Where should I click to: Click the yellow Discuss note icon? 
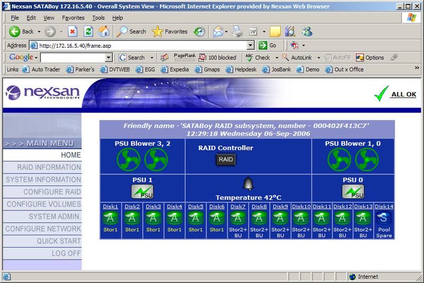pos(275,32)
